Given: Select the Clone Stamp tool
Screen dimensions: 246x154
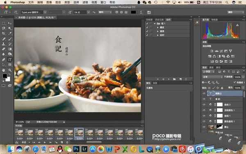Looking at the screenshot, I should [x=3, y=44].
